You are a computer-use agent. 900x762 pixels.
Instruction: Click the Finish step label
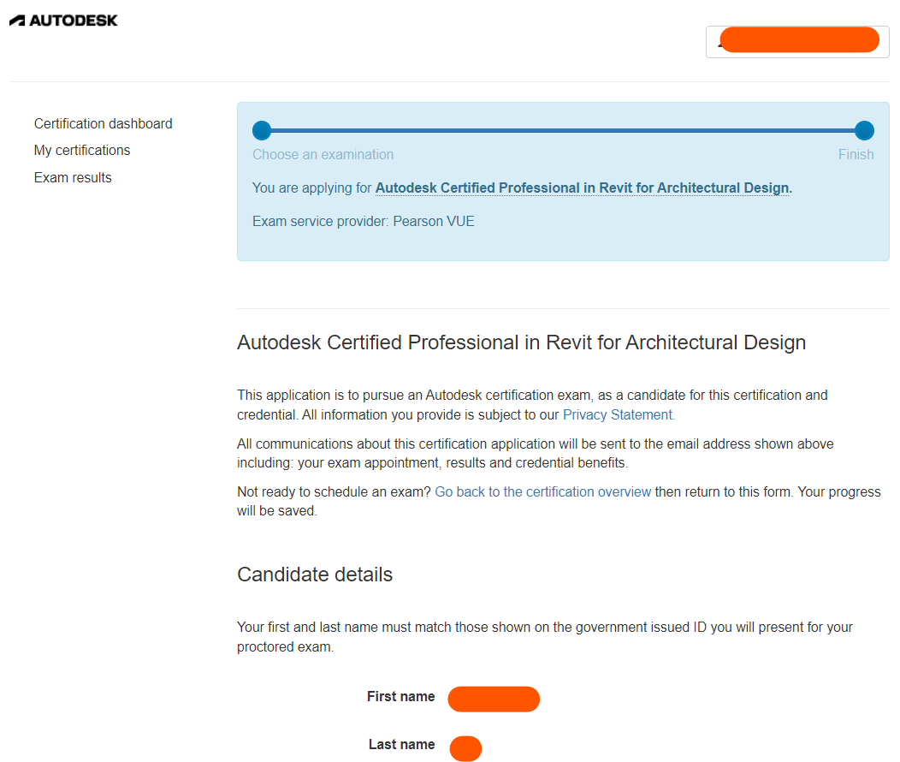[x=856, y=154]
